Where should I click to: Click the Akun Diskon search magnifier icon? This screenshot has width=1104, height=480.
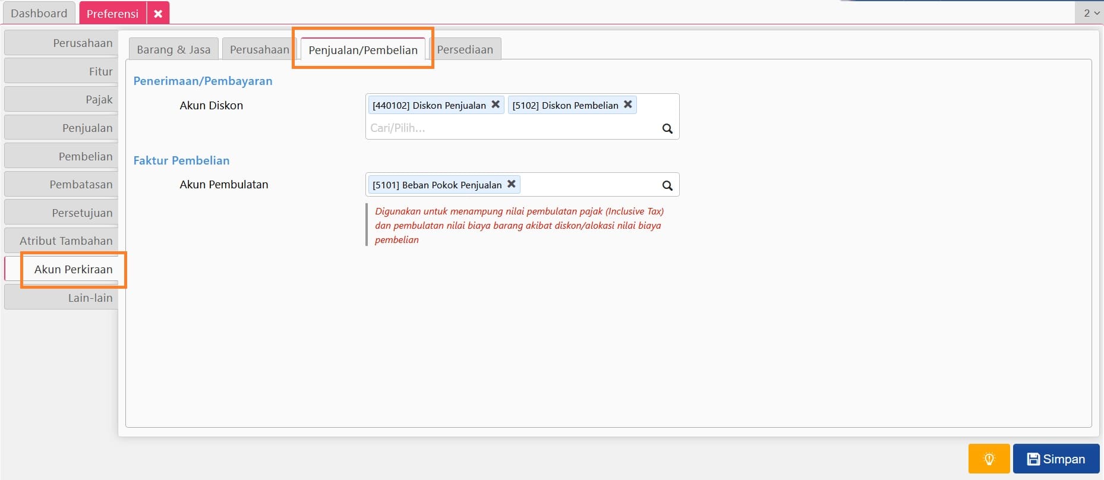[x=667, y=128]
